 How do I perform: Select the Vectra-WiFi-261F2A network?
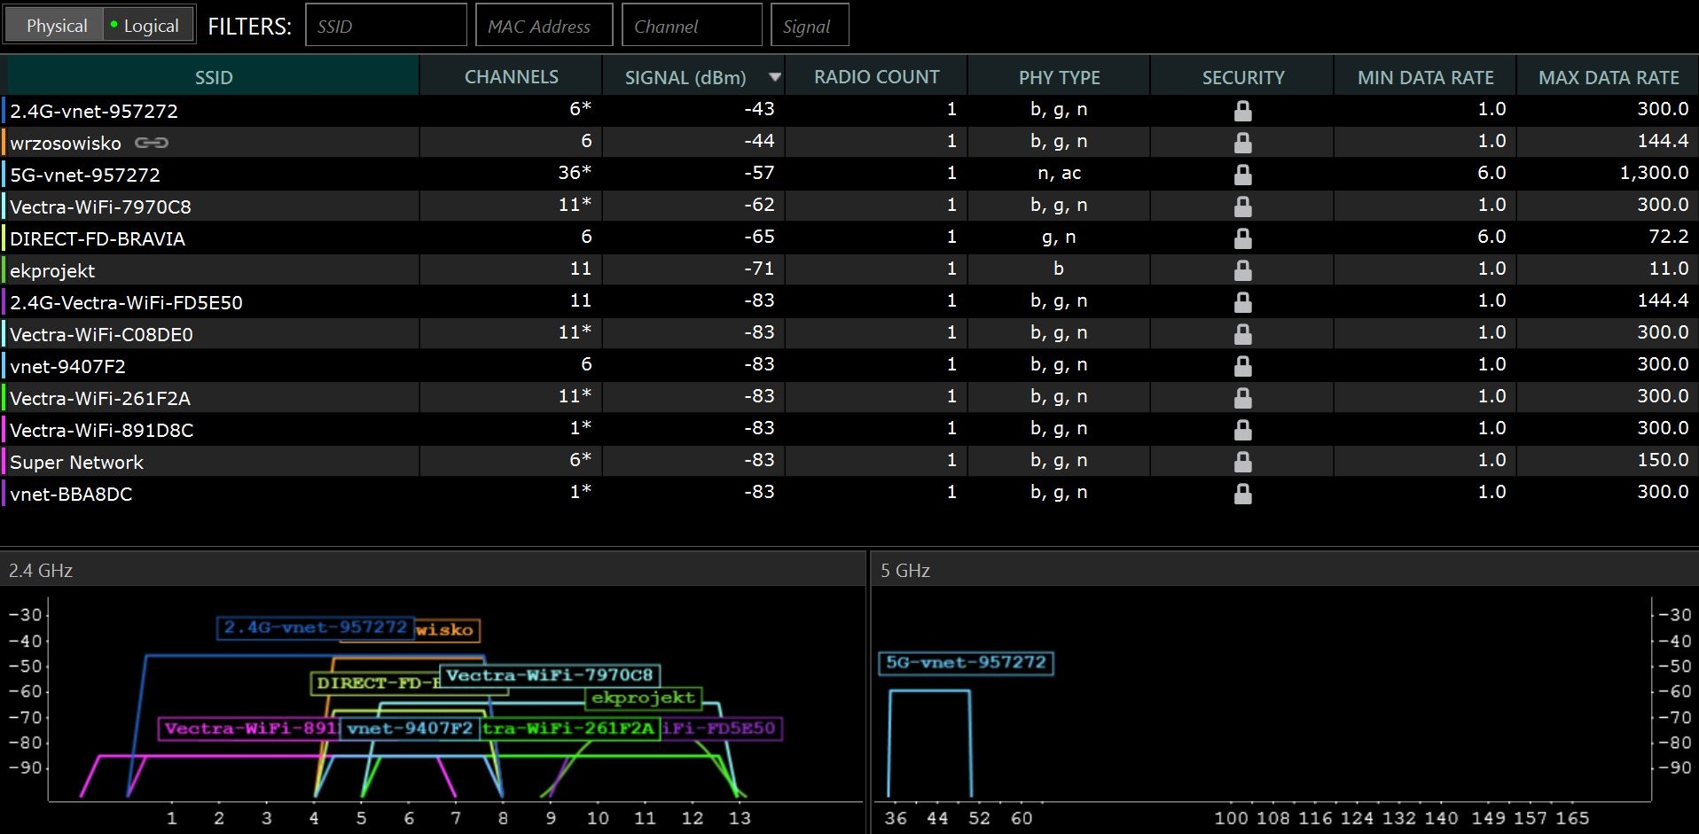[849, 397]
